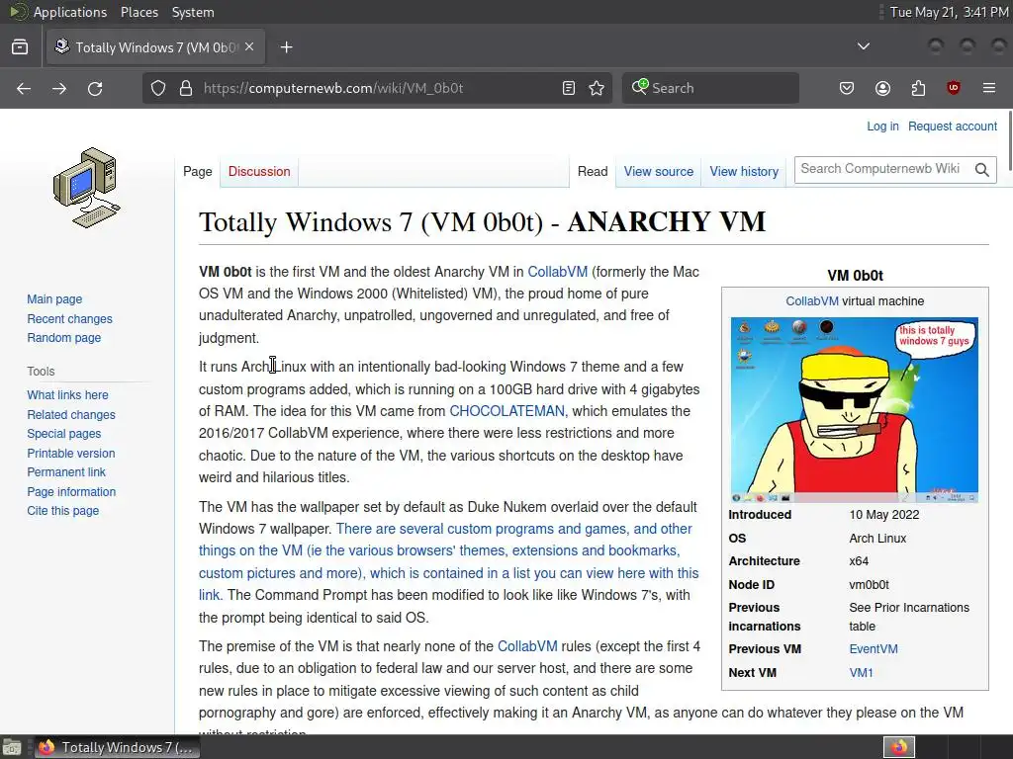Open Recent changes in sidebar
The width and height of the screenshot is (1013, 759).
[x=69, y=319]
